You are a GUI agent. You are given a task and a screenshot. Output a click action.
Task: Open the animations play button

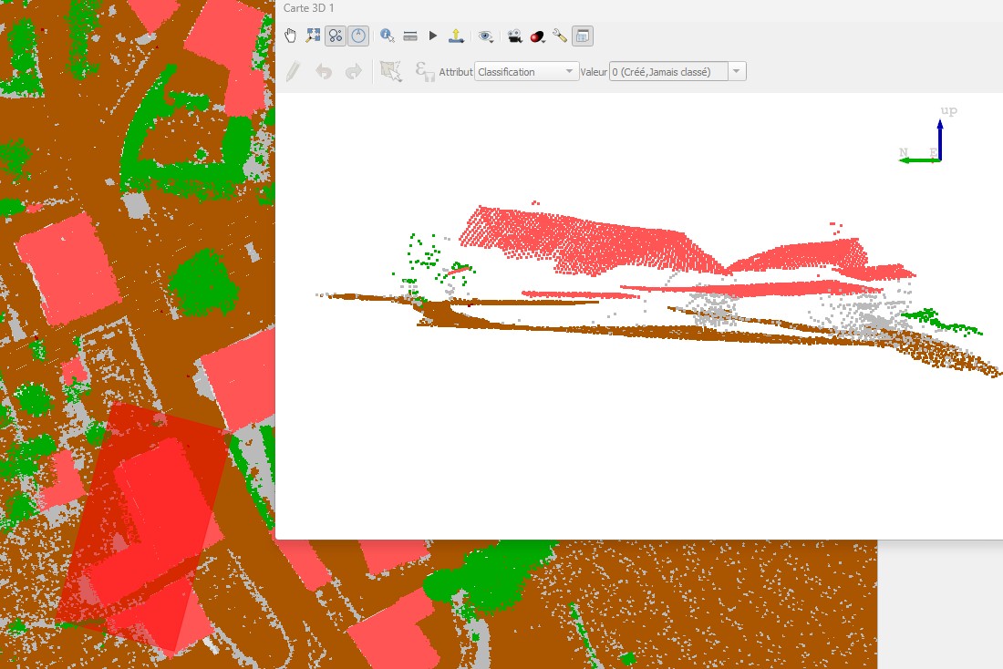[433, 36]
